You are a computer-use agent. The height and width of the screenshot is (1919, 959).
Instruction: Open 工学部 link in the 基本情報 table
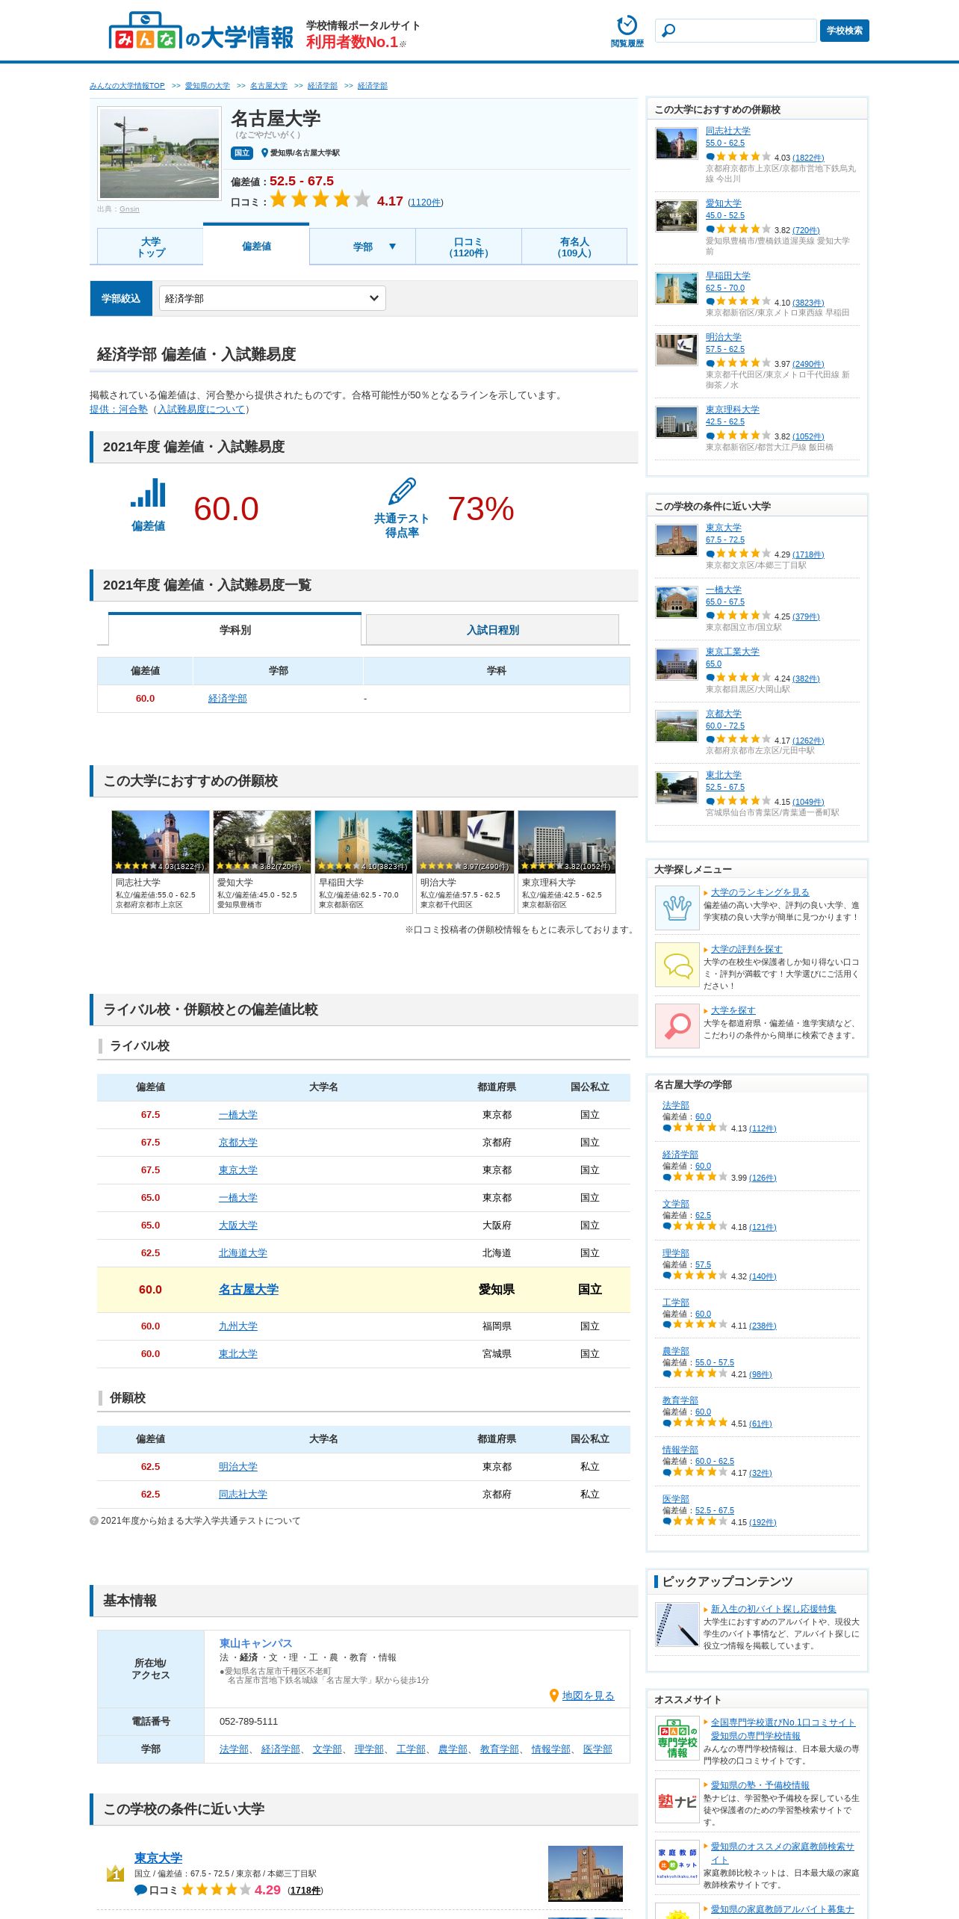point(411,1749)
